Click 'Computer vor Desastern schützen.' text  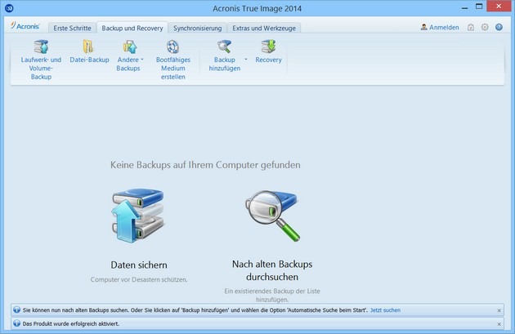coord(139,279)
